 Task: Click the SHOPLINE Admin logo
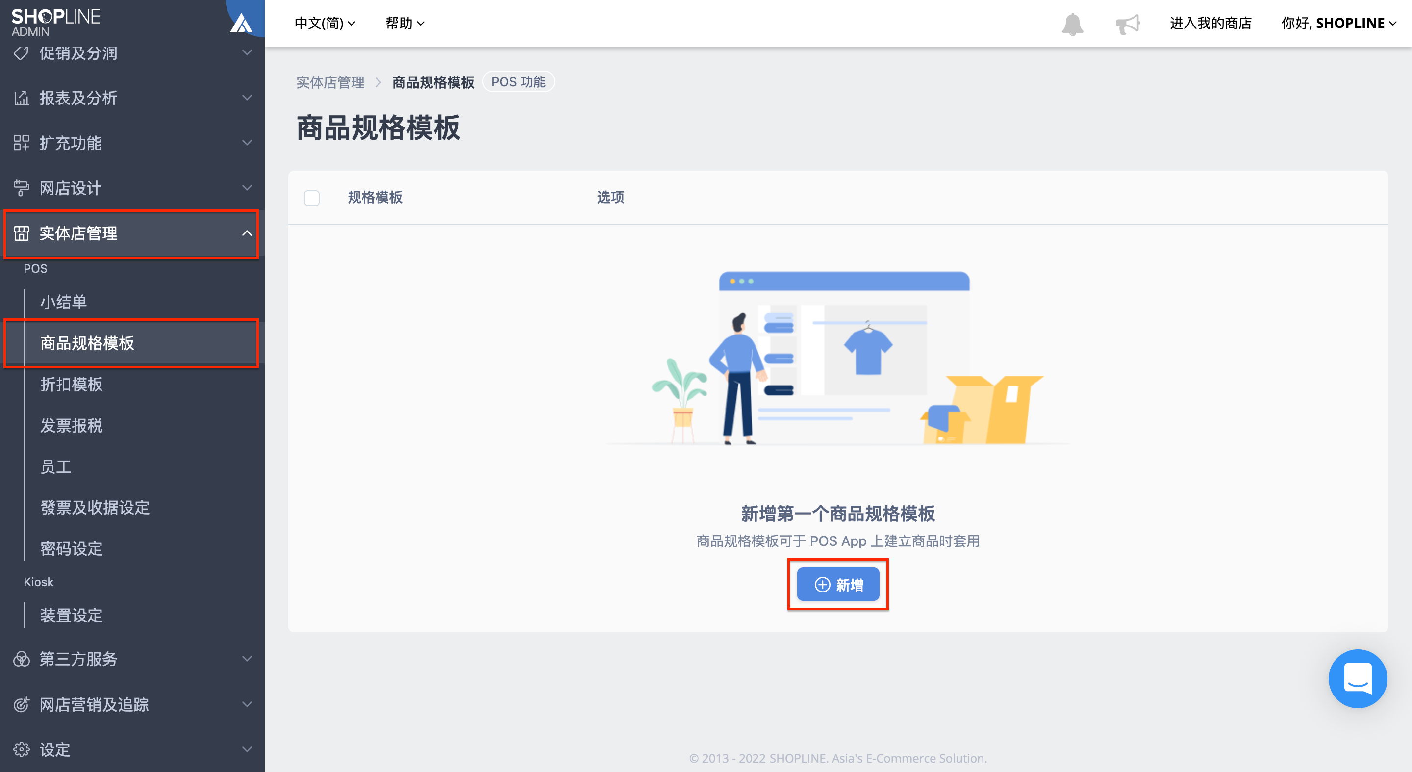tap(55, 22)
